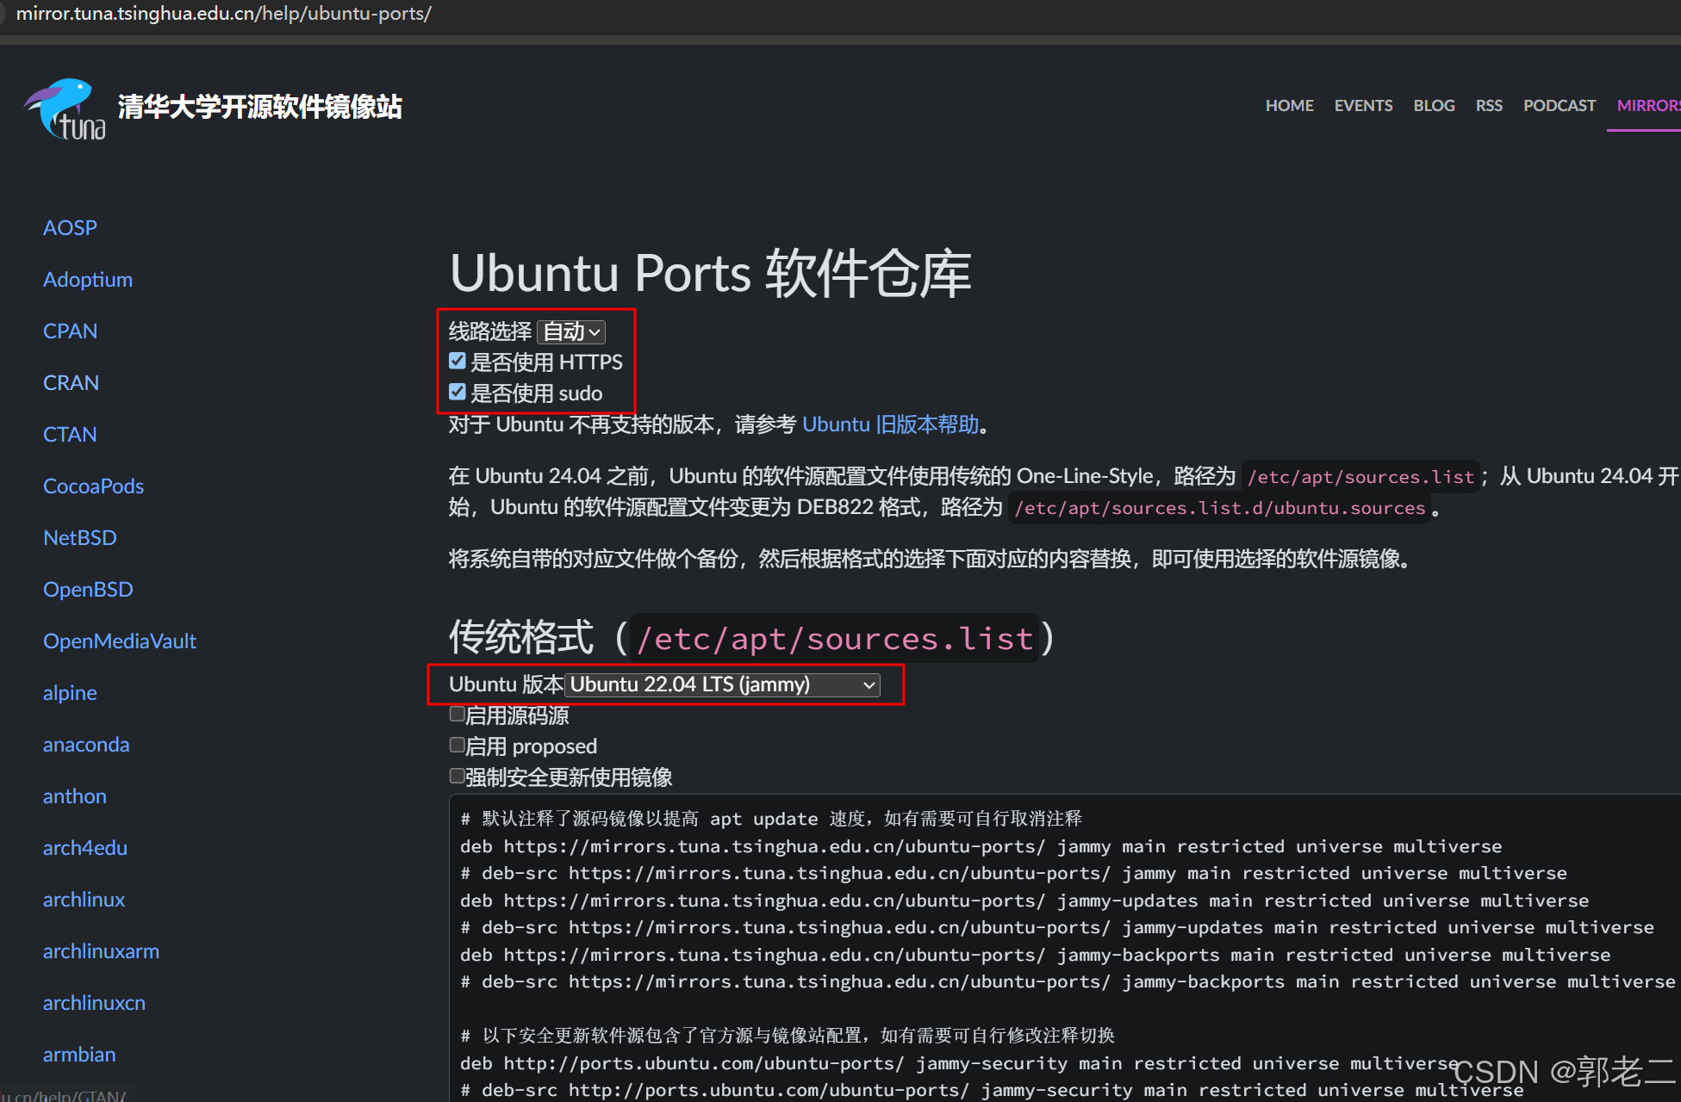
Task: Enable the 启用源码源 checkbox
Action: tap(458, 714)
